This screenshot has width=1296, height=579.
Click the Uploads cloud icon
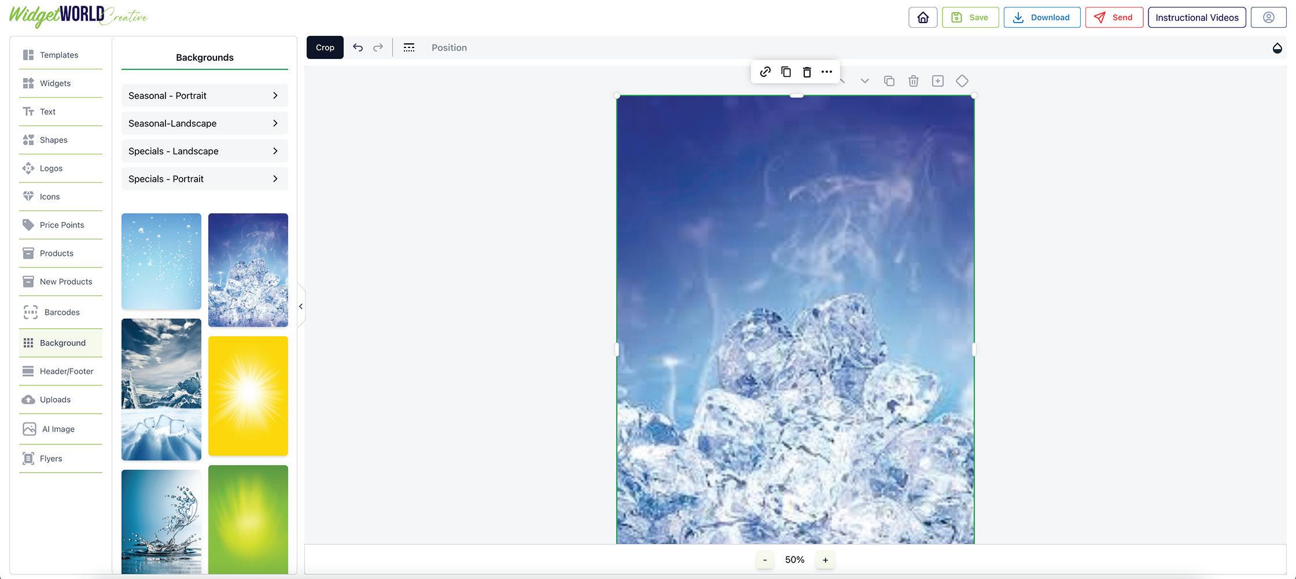pos(28,399)
